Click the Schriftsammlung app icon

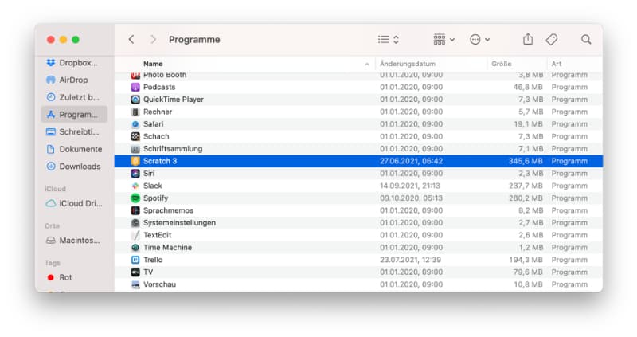[x=135, y=149]
